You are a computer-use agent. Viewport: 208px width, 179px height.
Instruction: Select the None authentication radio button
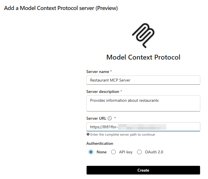coord(91,152)
